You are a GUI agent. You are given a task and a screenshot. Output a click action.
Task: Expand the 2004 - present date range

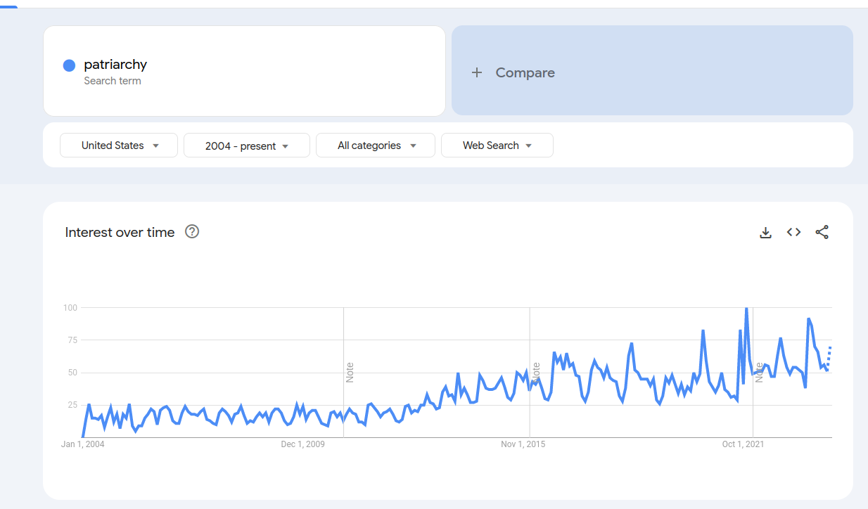(x=247, y=146)
